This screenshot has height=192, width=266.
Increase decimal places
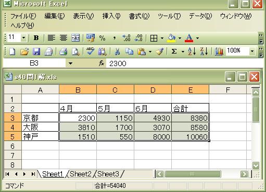click(x=126, y=38)
